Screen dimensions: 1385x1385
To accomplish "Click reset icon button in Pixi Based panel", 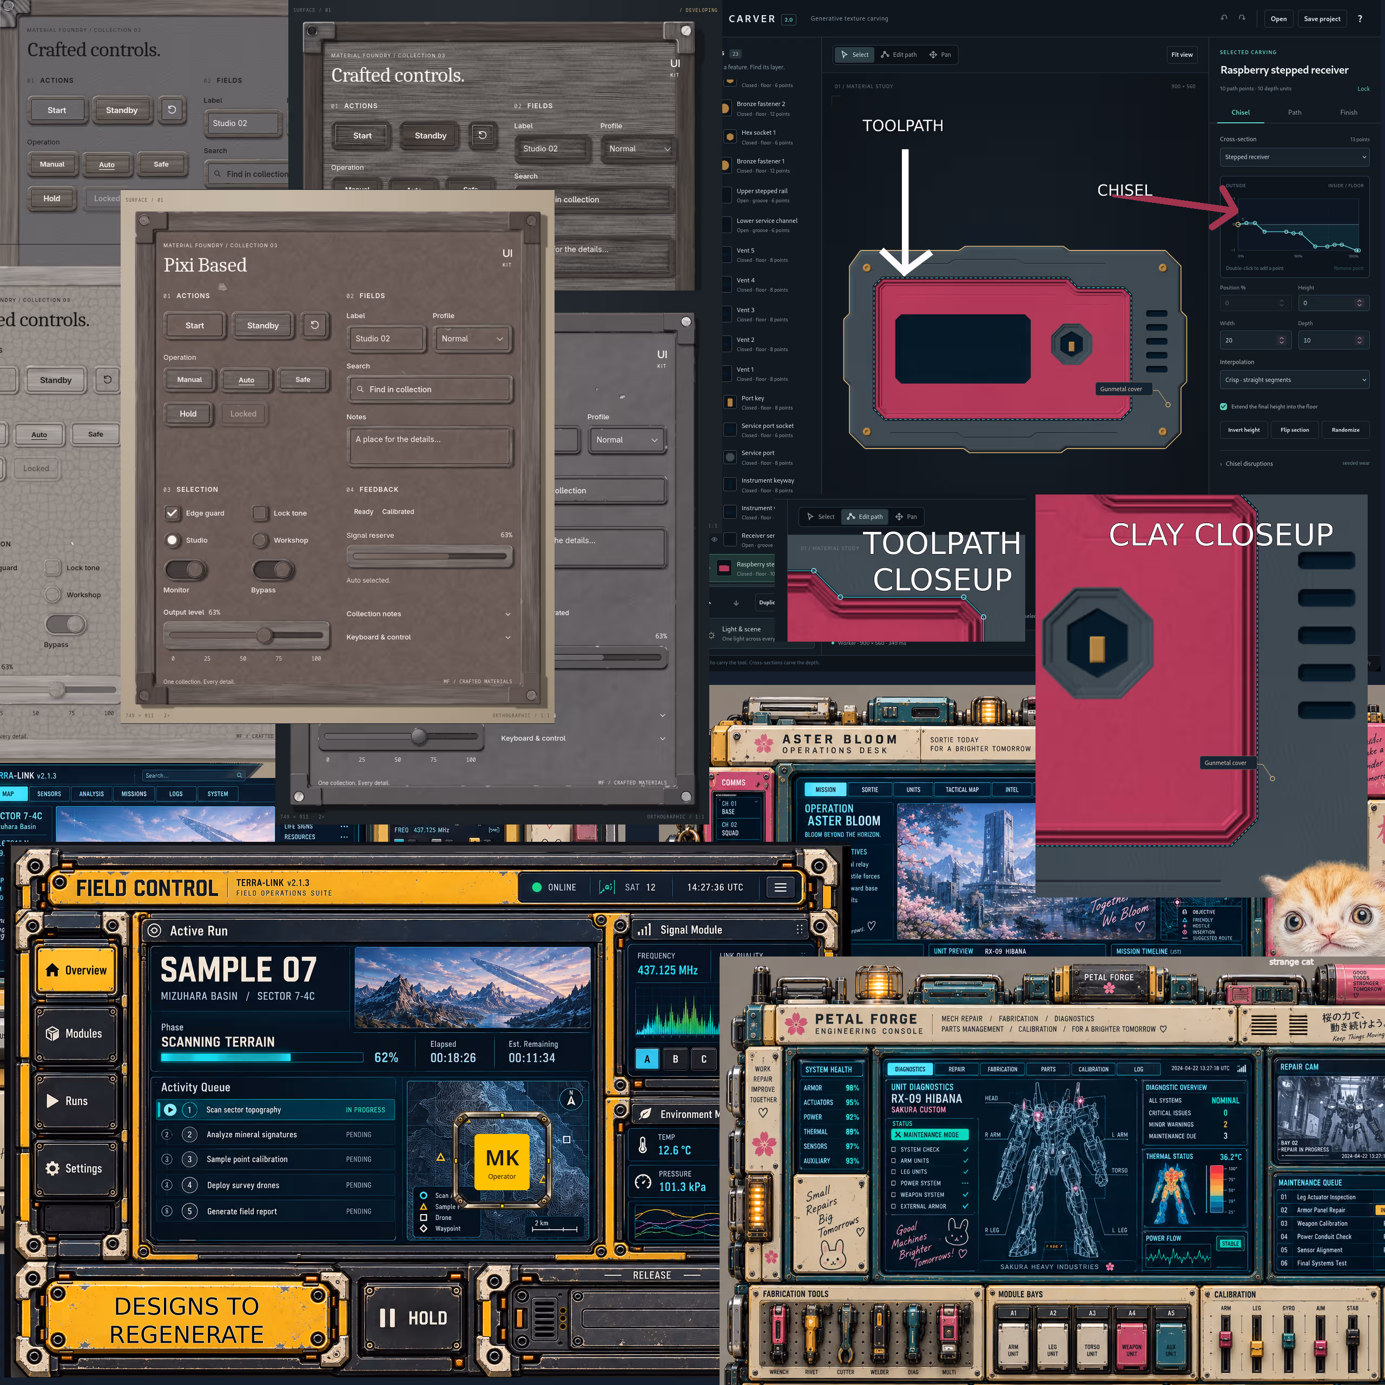I will (315, 325).
